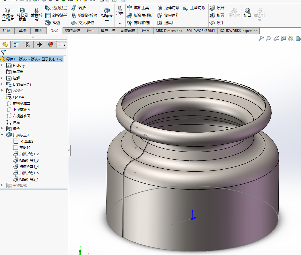Click the manager tabs left scroll arrow
This screenshot has width=301, height=255.
tap(59, 45)
